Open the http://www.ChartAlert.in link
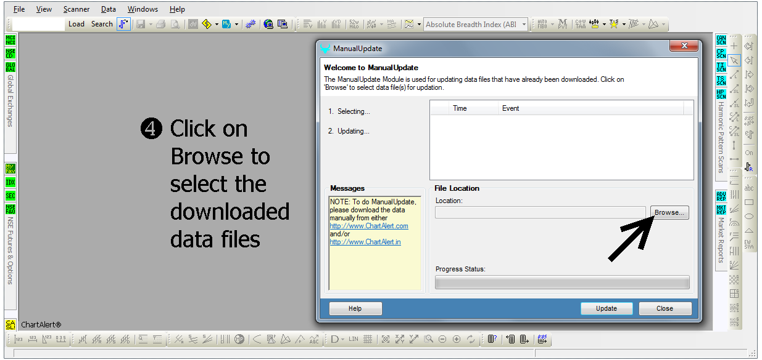This screenshot has width=762, height=360. 365,242
